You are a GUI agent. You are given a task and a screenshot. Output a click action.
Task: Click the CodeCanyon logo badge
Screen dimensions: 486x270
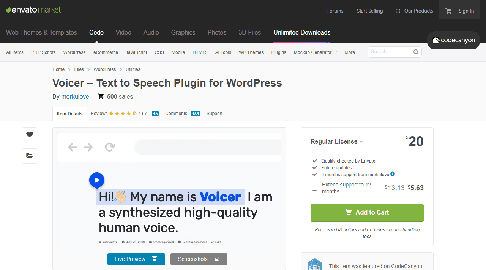click(x=453, y=40)
